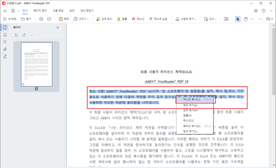Choose 강조 표시(H) from context menu
The height and width of the screenshot is (168, 276).
pos(195,110)
